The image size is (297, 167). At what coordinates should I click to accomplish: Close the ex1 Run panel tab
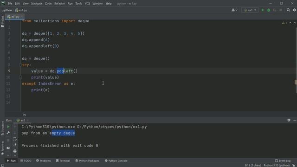(28, 121)
